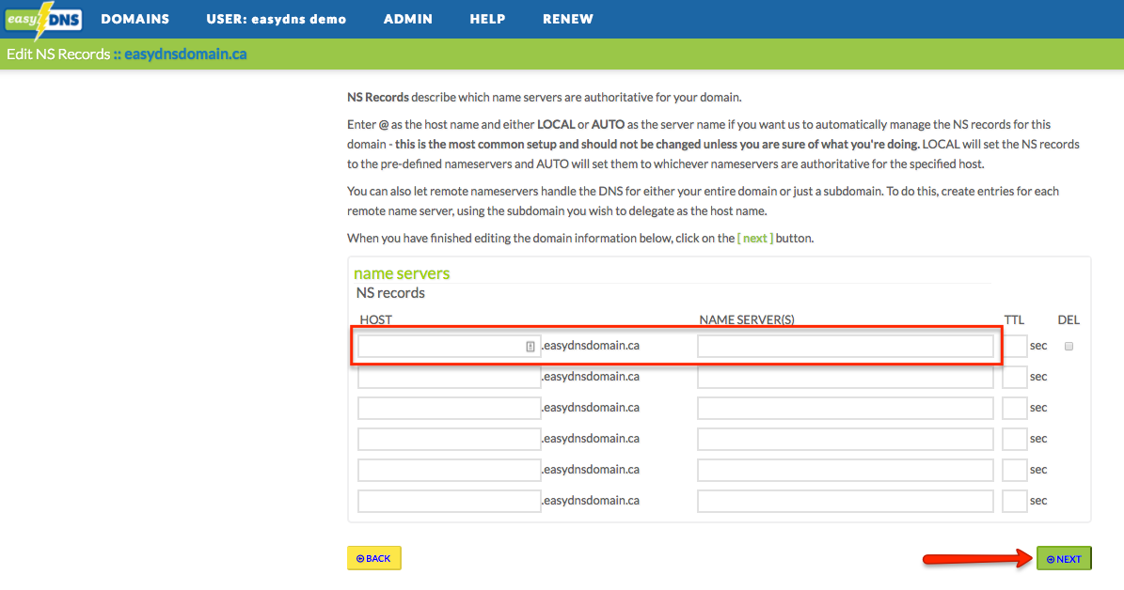Focus the fourth row TTL field
Viewport: 1124px width, 590px height.
pyautogui.click(x=1014, y=439)
